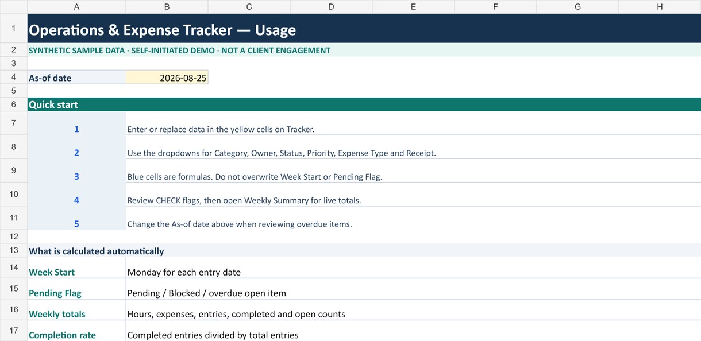The image size is (701, 341).
Task: Click 'Change the As-of date above' instruction
Action: coord(240,224)
